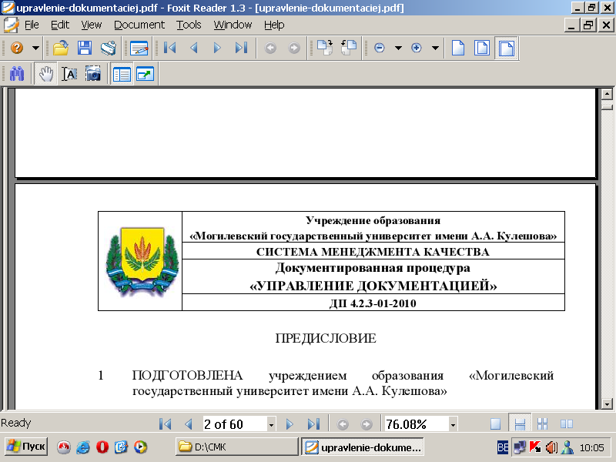Open the page number dropdown
The height and width of the screenshot is (462, 616).
pos(271,424)
